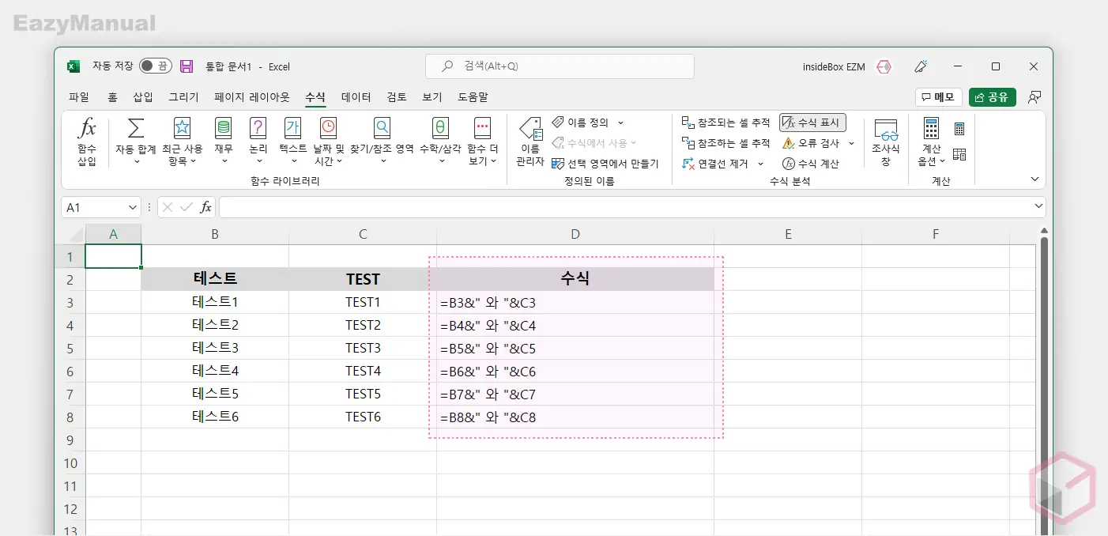This screenshot has width=1108, height=536.
Task: Toggle the AutoSave (자동 저장) switch
Action: [x=156, y=66]
